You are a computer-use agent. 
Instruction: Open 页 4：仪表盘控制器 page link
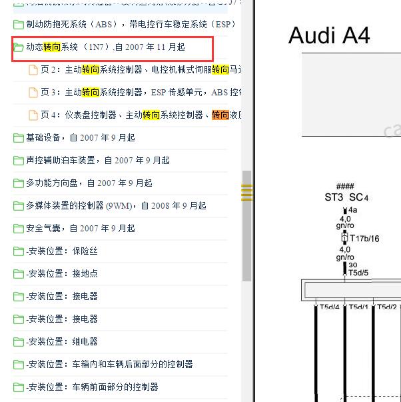(x=141, y=115)
